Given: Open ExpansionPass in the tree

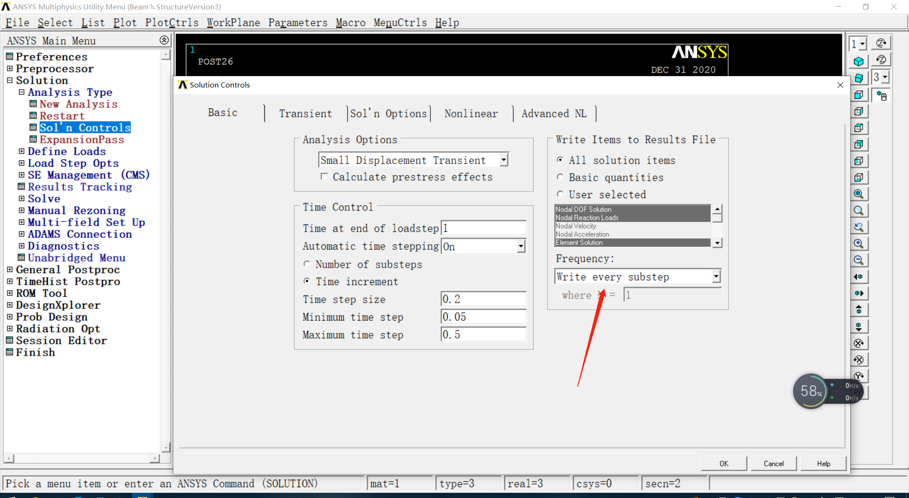Looking at the screenshot, I should [x=82, y=140].
